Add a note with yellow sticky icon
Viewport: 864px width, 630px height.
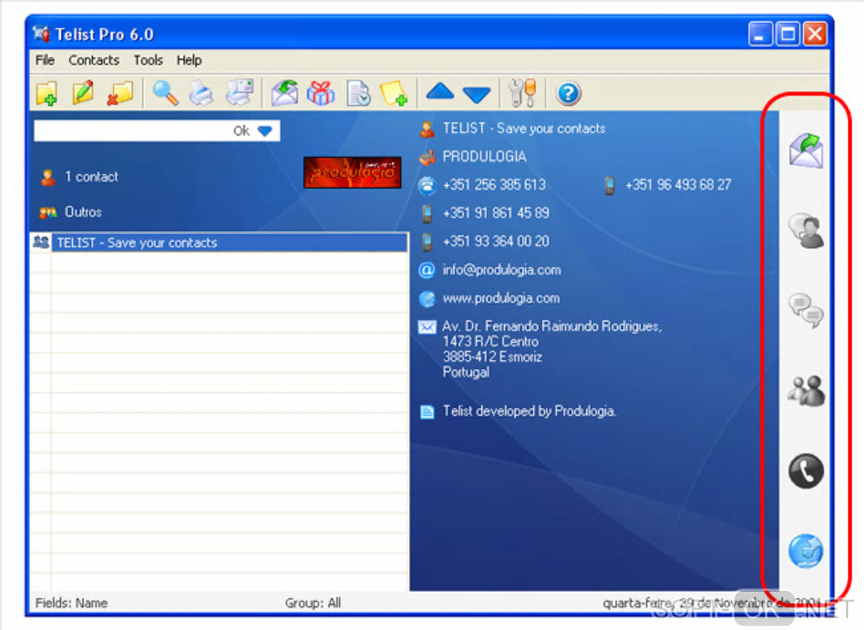pos(393,93)
